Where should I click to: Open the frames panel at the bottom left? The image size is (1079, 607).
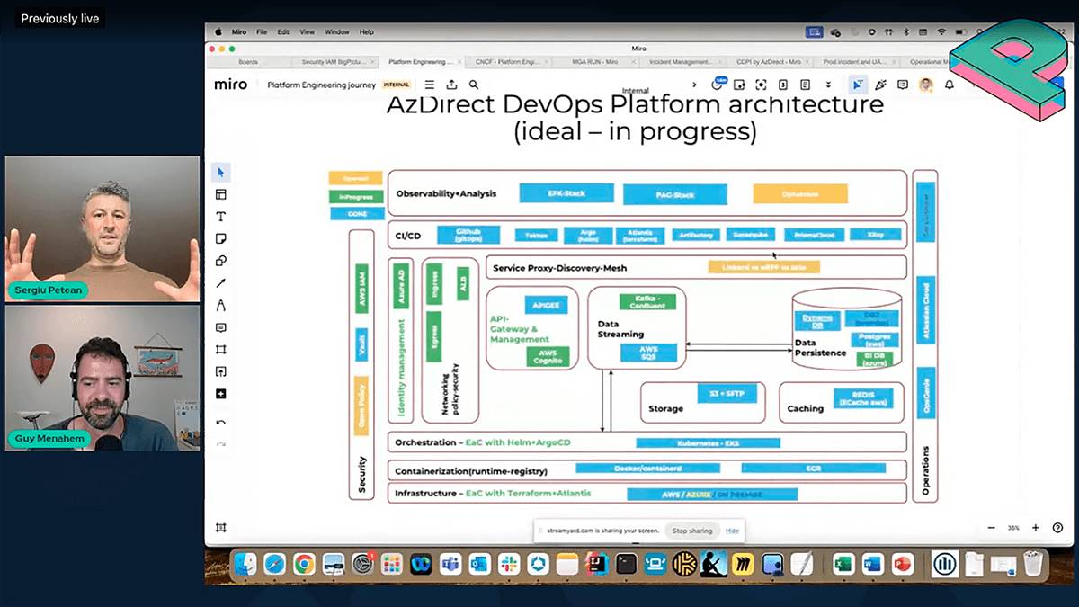(221, 528)
